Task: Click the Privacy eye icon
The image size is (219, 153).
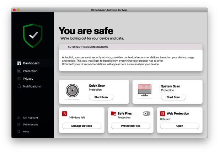Action: [x=19, y=79]
